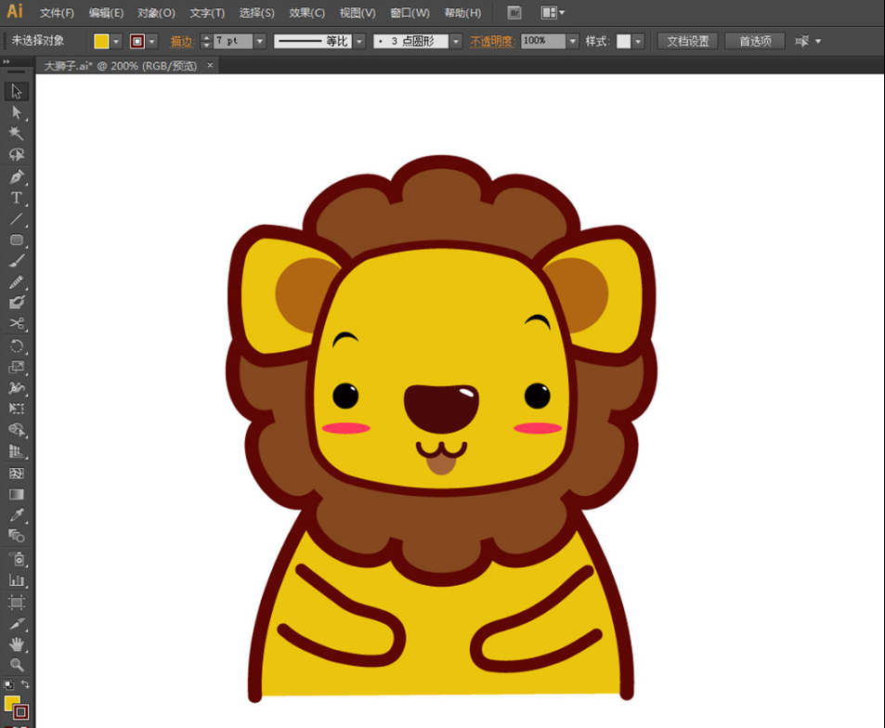The width and height of the screenshot is (885, 728).
Task: Open the 文件(F) menu
Action: tap(57, 13)
